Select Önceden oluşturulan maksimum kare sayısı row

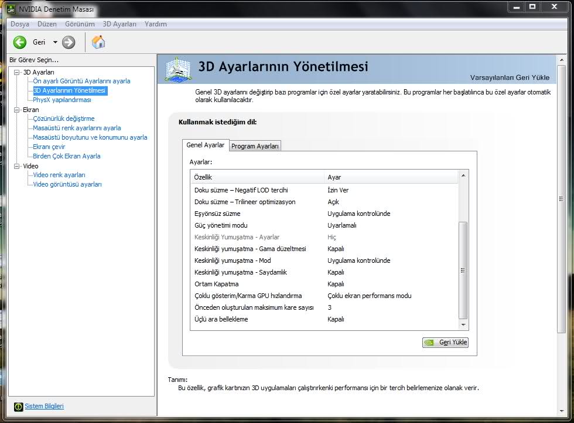[x=324, y=307]
